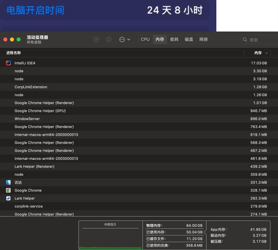278x250 pixels.
Task: Click the Google Chrome app icon
Action: point(8,190)
